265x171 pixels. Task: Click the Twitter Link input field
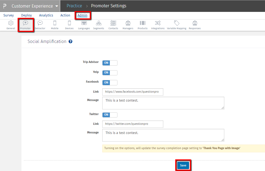[x=133, y=124]
